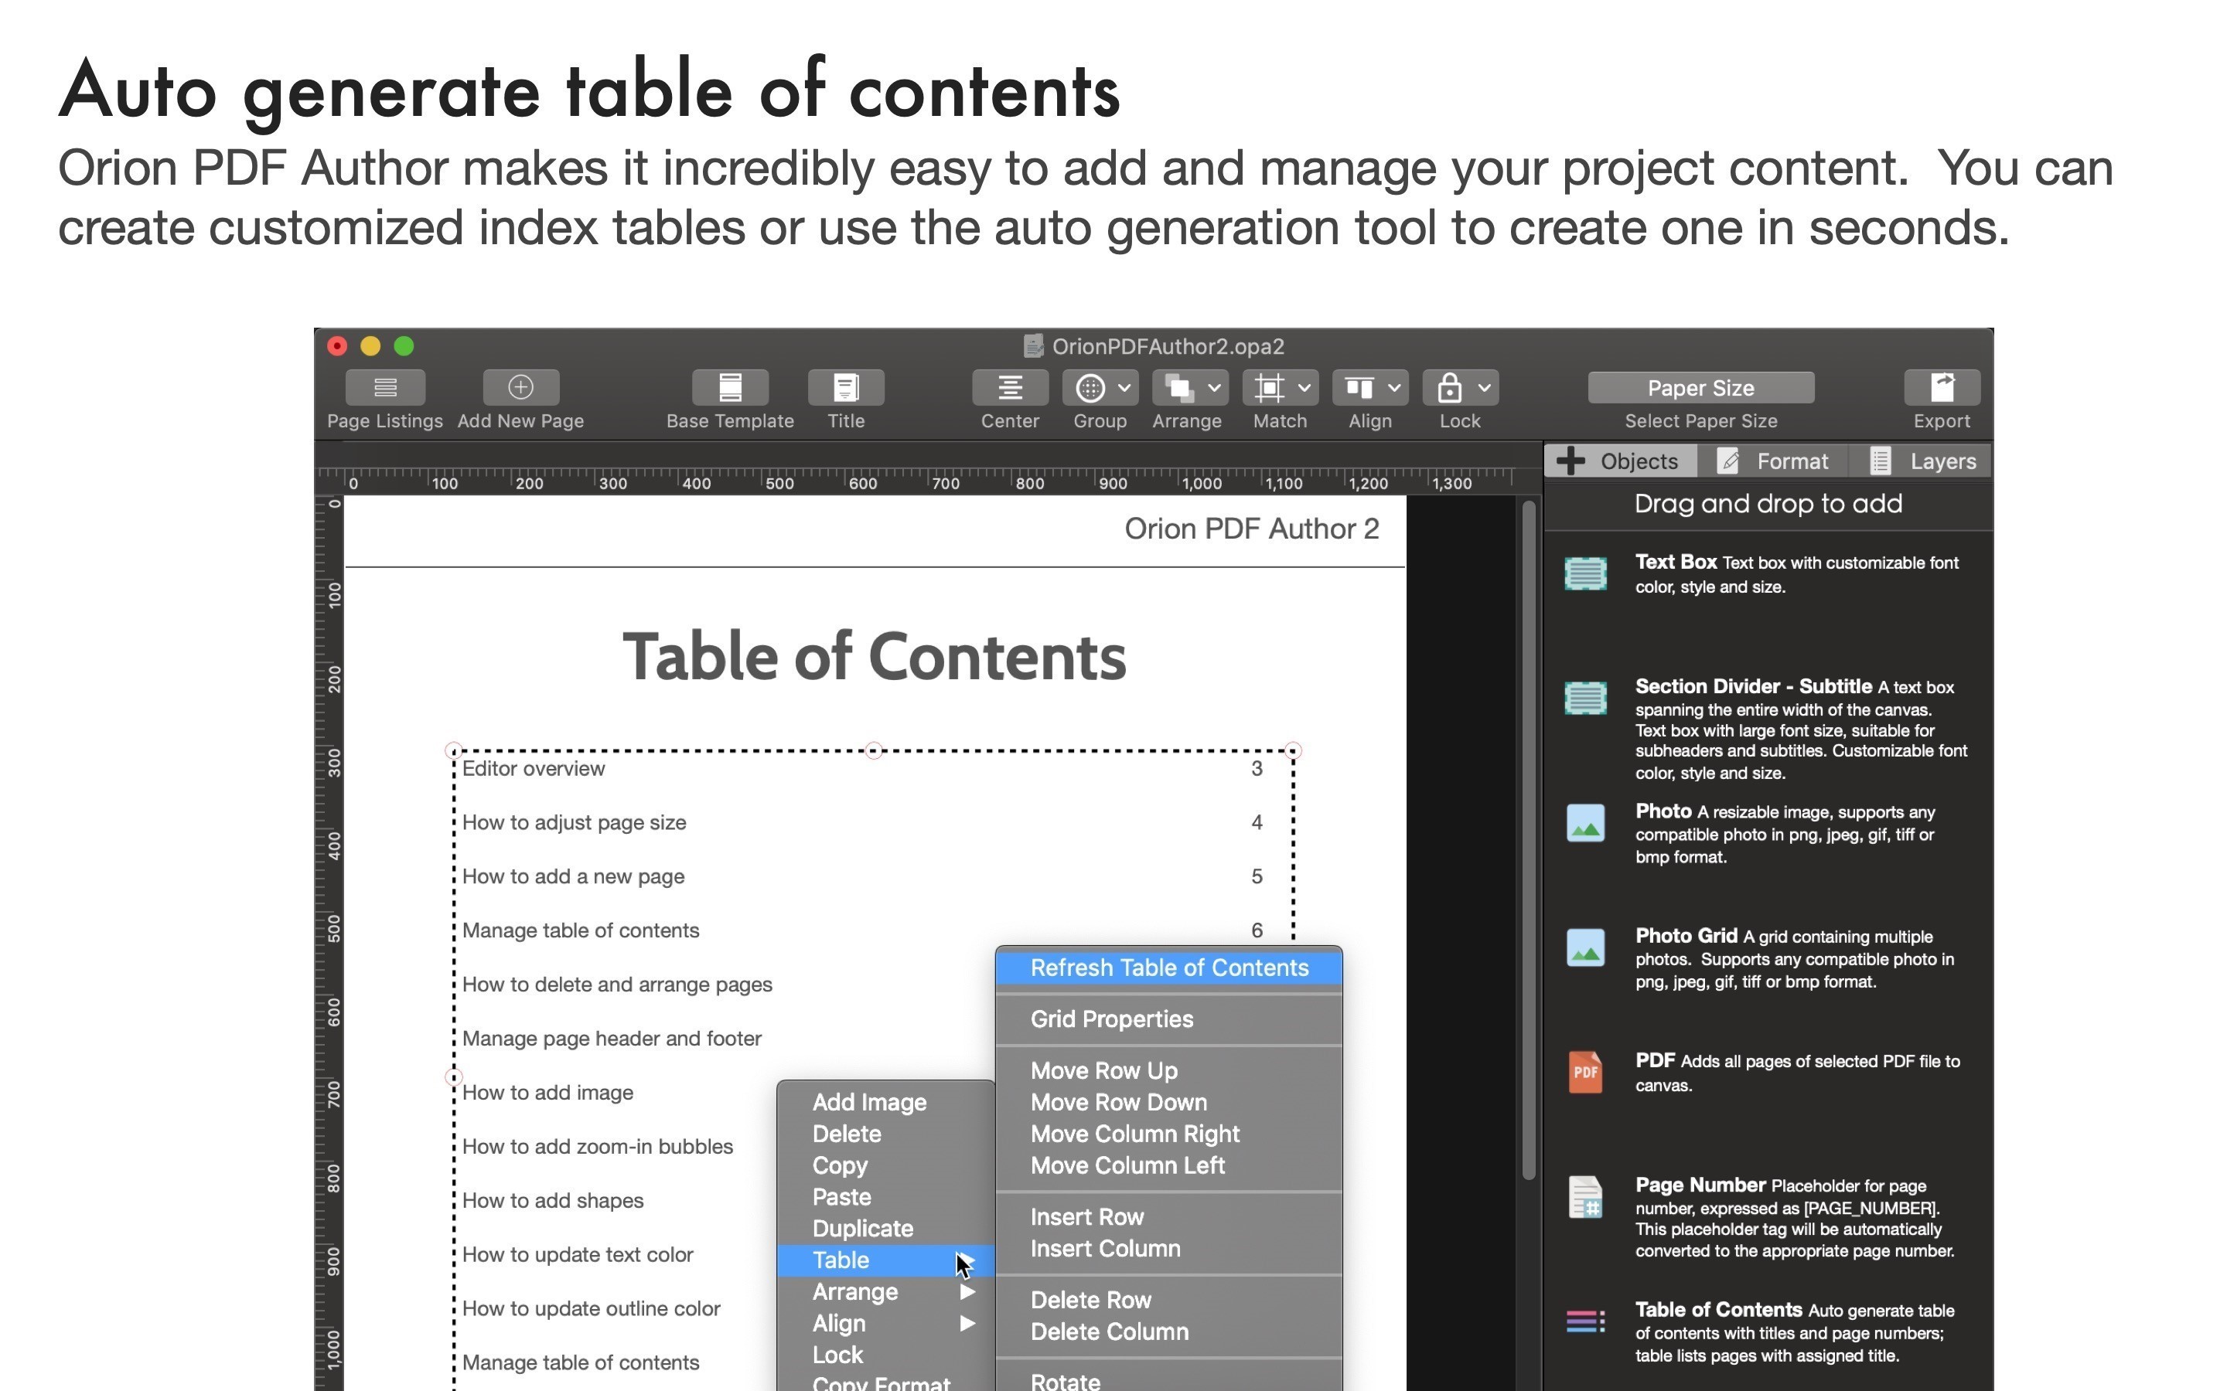This screenshot has width=2227, height=1391.
Task: Choose Move Row Down
Action: point(1168,1102)
